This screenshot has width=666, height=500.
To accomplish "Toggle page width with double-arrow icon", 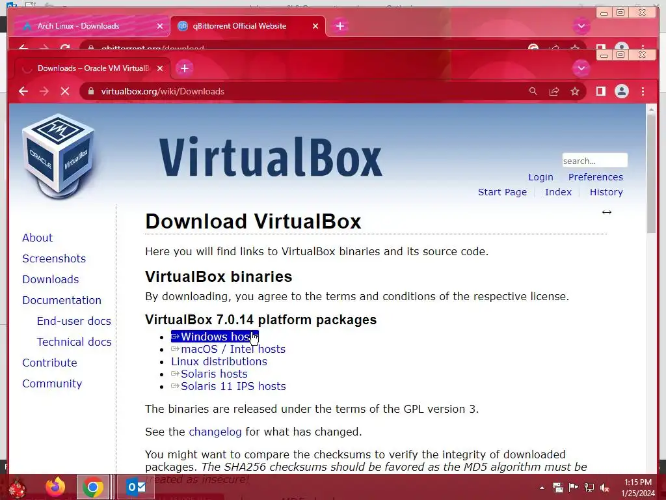I will coord(607,212).
